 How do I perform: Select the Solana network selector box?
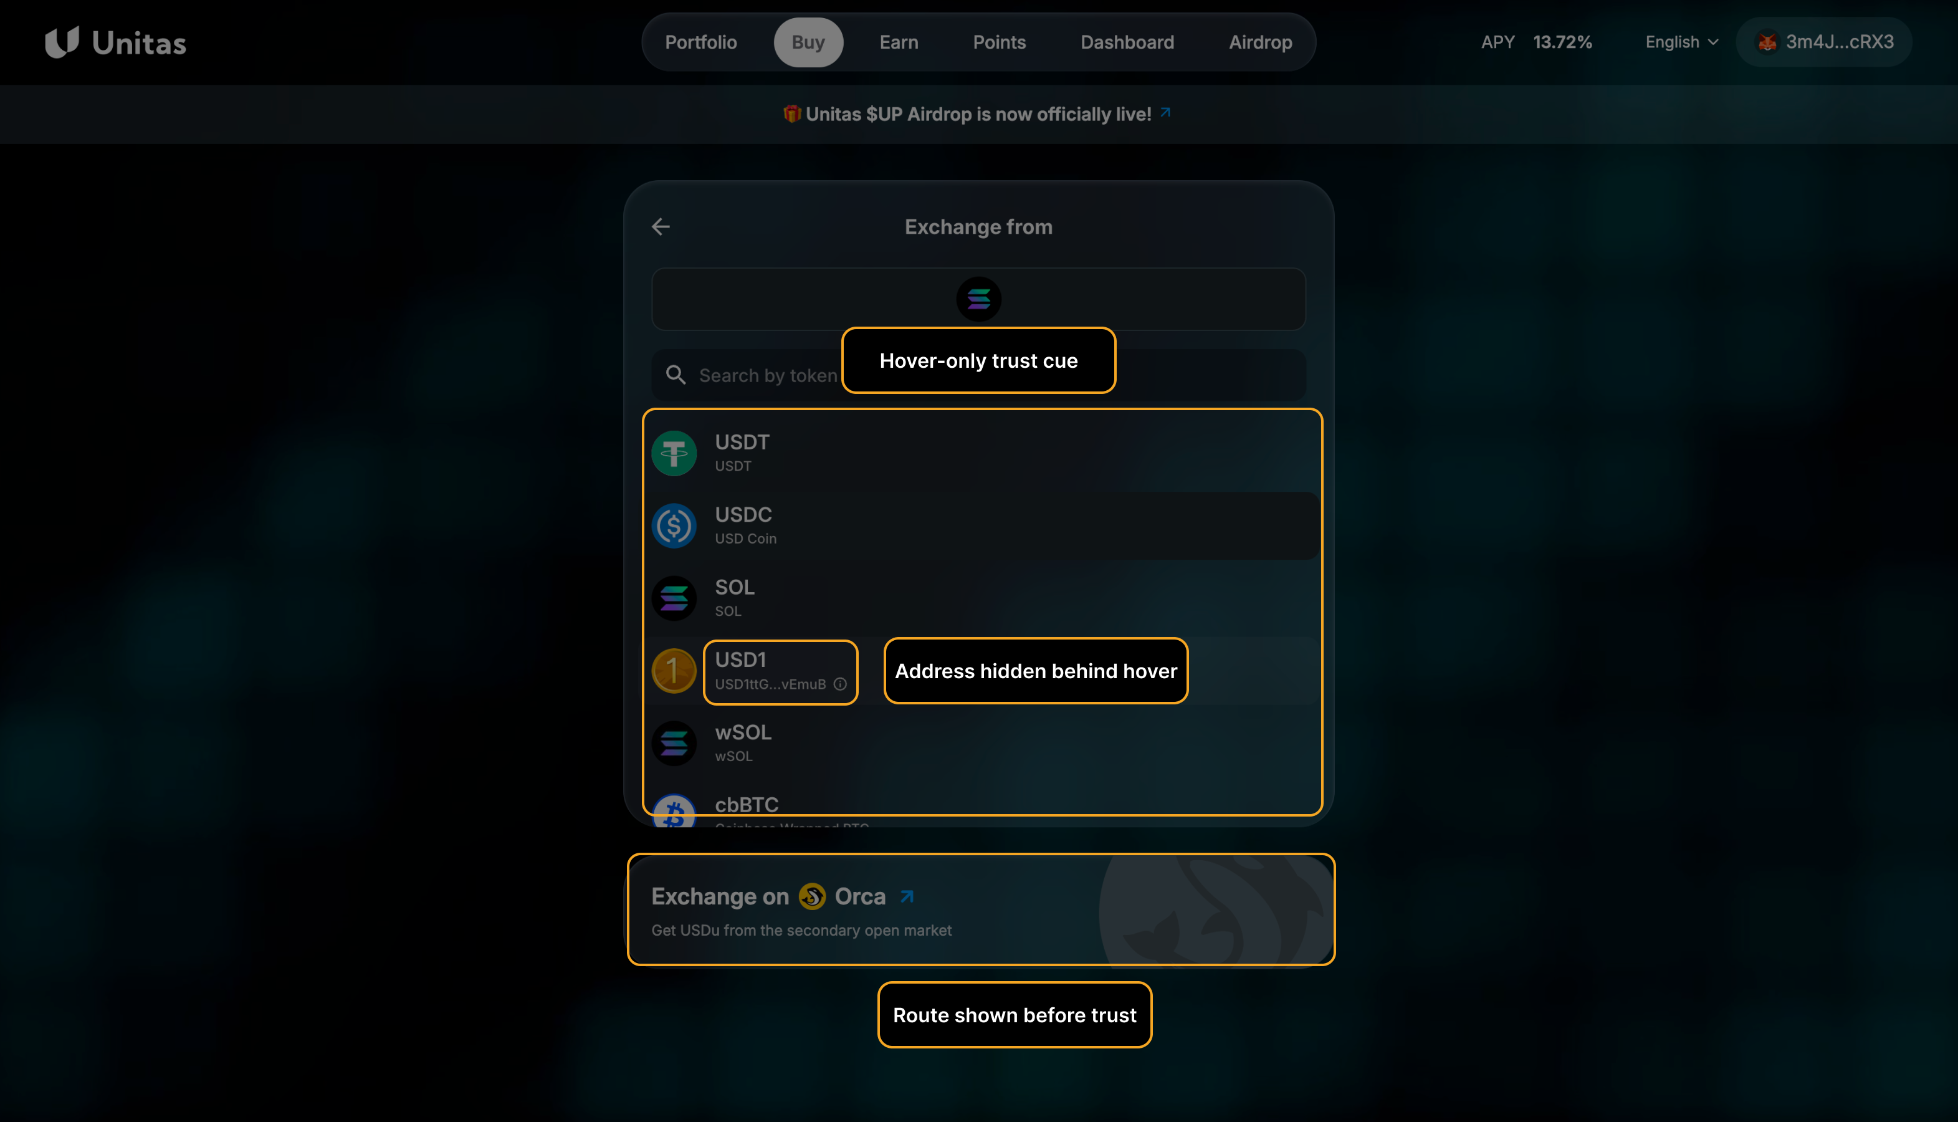pos(978,299)
